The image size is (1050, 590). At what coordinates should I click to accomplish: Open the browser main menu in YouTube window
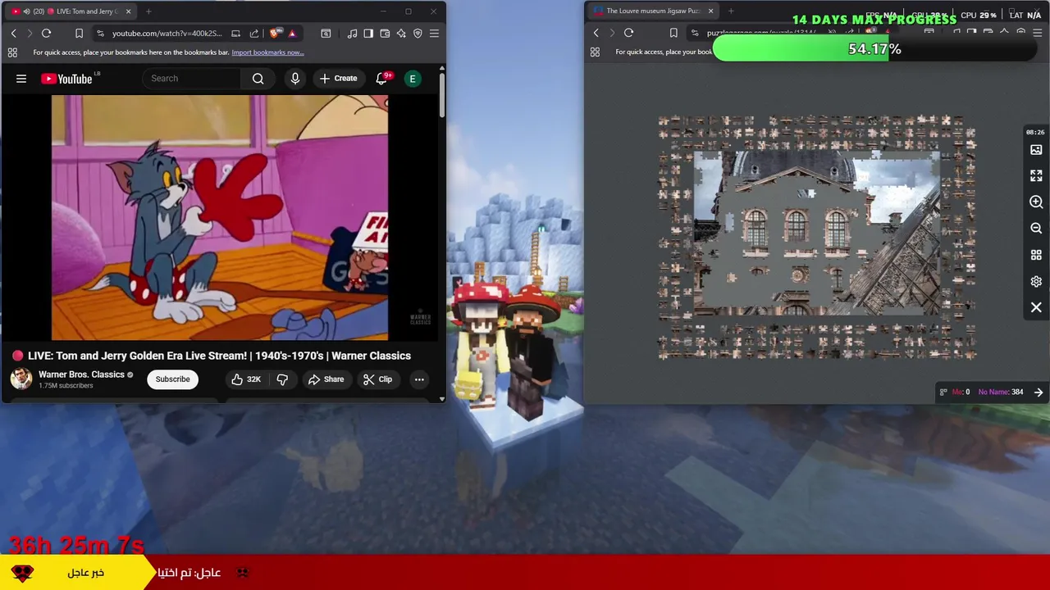click(x=434, y=33)
